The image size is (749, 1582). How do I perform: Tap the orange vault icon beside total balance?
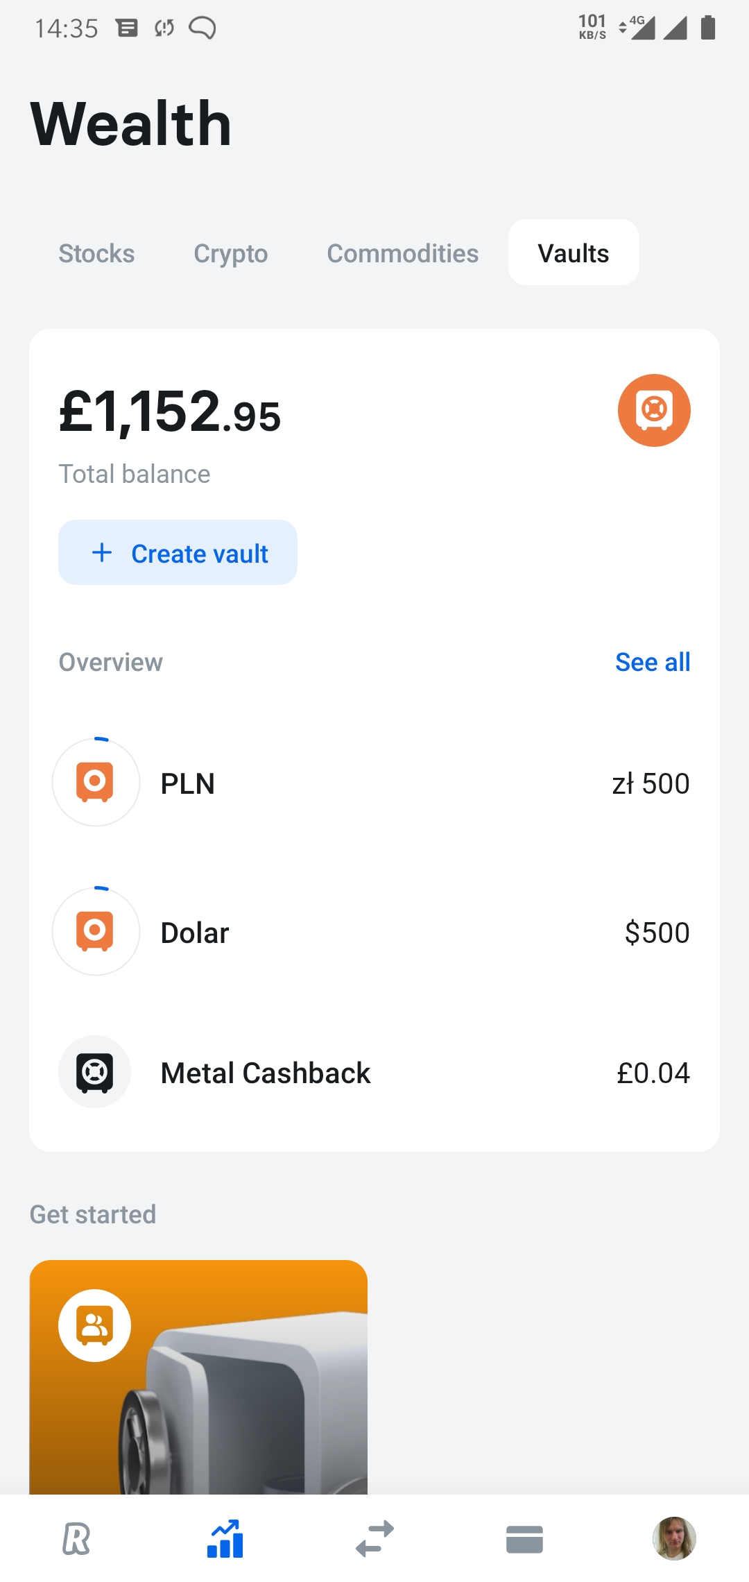click(x=654, y=410)
